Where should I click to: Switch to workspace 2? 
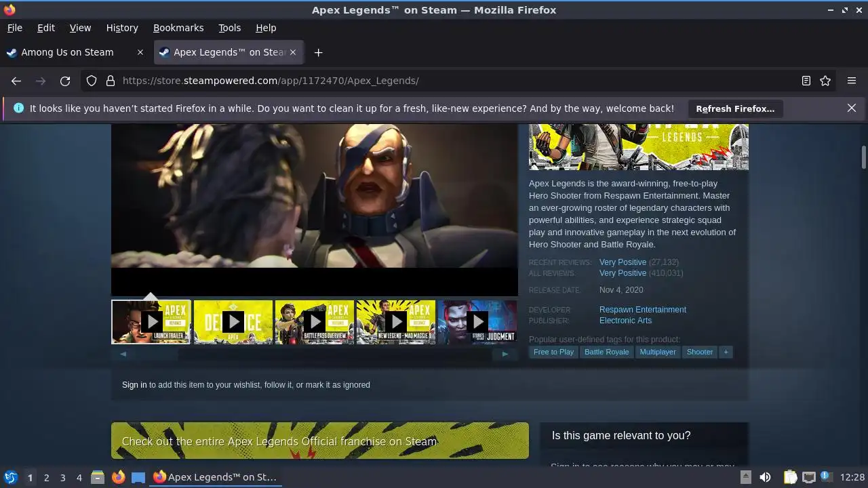pos(46,478)
